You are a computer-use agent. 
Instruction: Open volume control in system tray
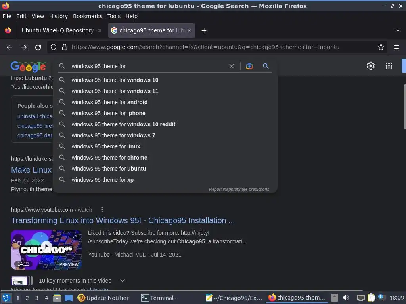coord(346,298)
